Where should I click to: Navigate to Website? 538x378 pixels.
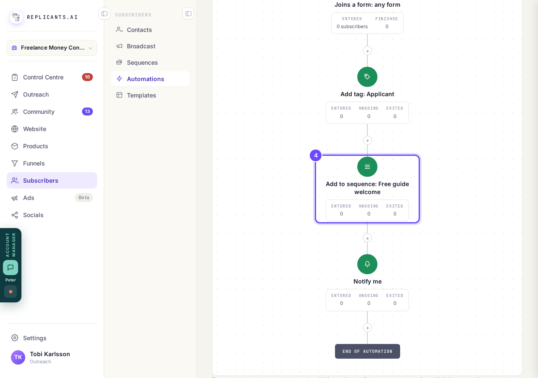coord(52,129)
